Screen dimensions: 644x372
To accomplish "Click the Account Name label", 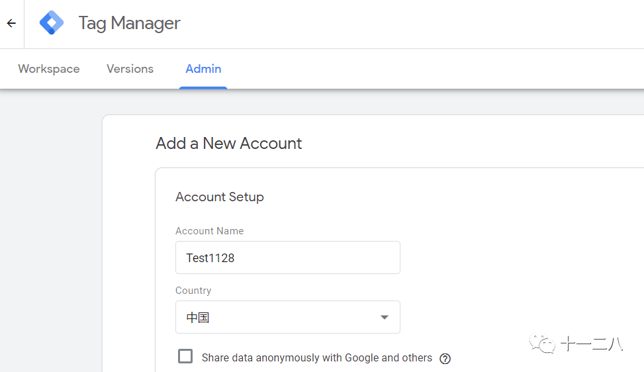I will [x=209, y=231].
